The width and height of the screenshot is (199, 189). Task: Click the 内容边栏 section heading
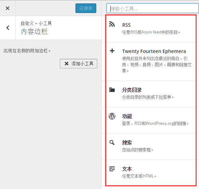point(34,31)
